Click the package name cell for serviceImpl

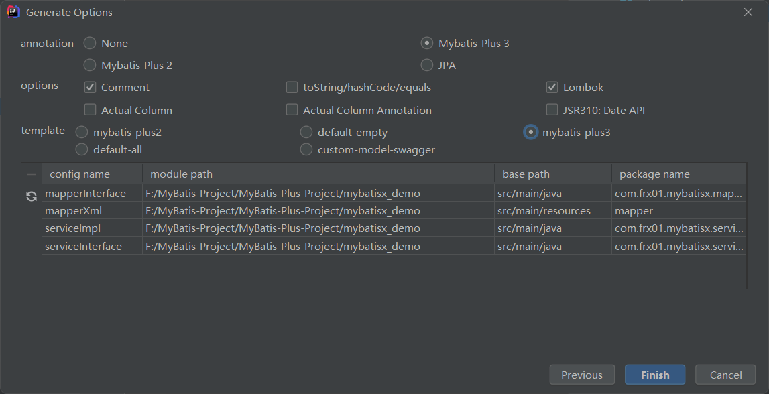point(679,228)
